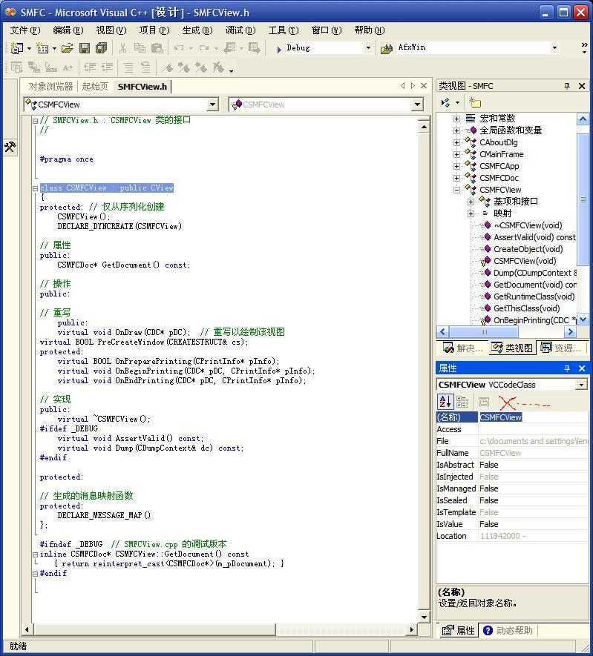This screenshot has width=593, height=656.
Task: Collapse the CSMFCView tree node
Action: (456, 190)
